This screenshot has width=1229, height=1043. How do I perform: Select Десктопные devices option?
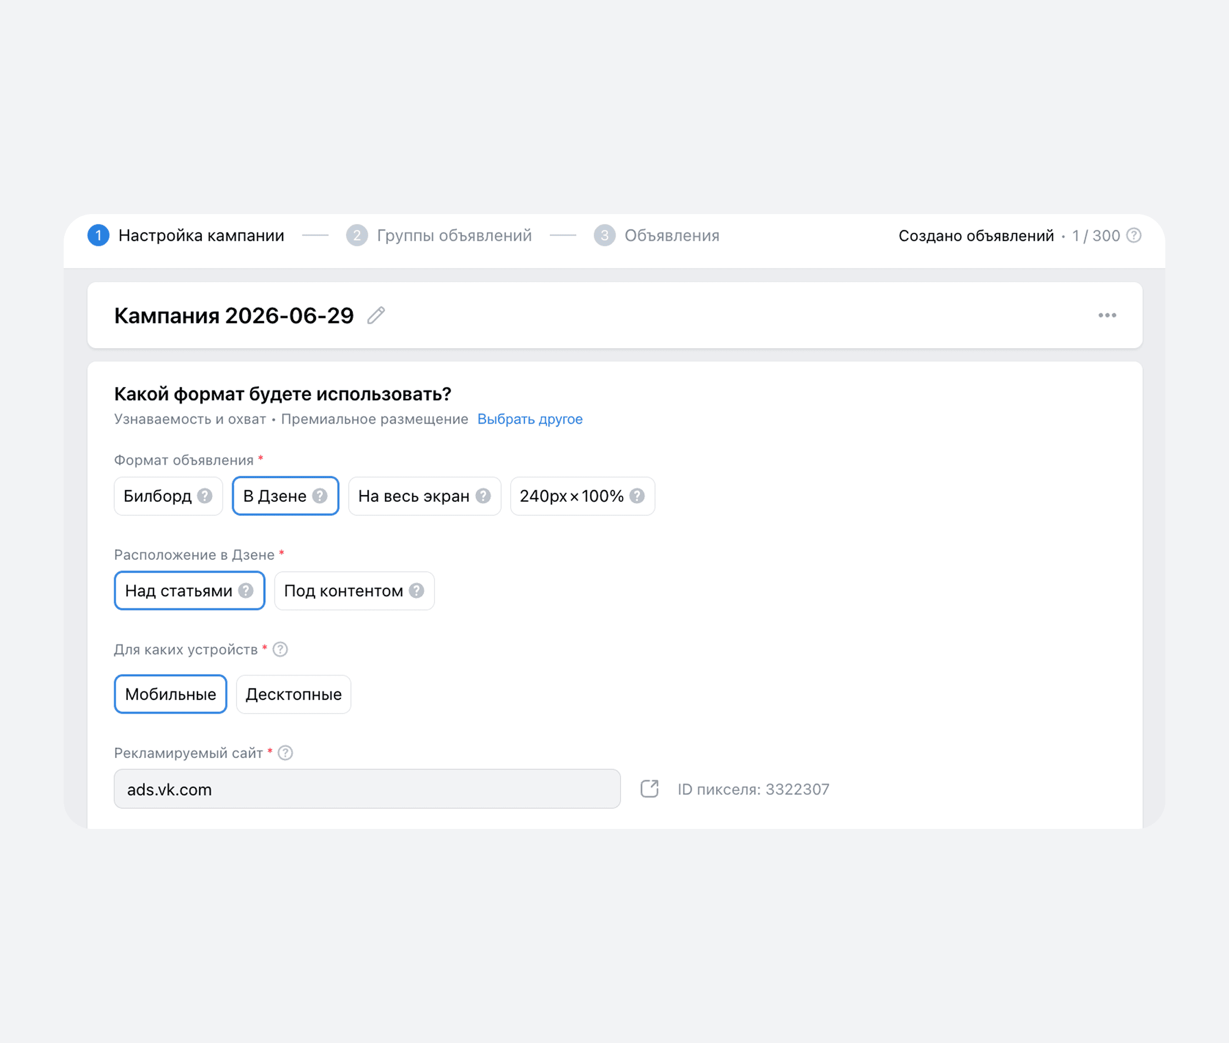tap(294, 693)
